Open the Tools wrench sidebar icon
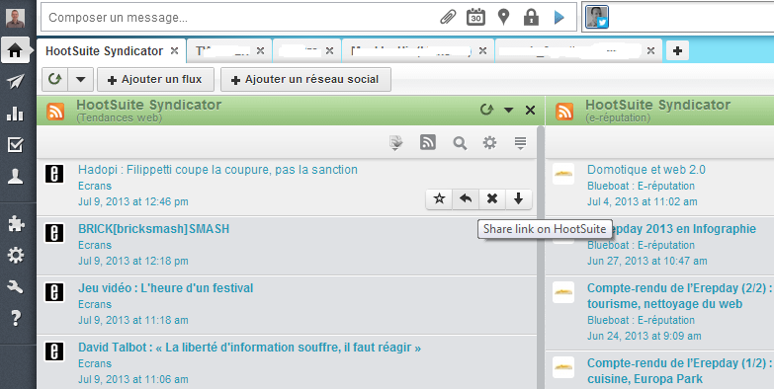 [x=15, y=287]
